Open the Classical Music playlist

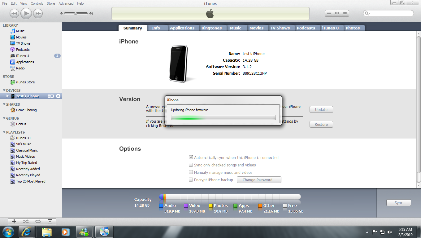point(24,150)
